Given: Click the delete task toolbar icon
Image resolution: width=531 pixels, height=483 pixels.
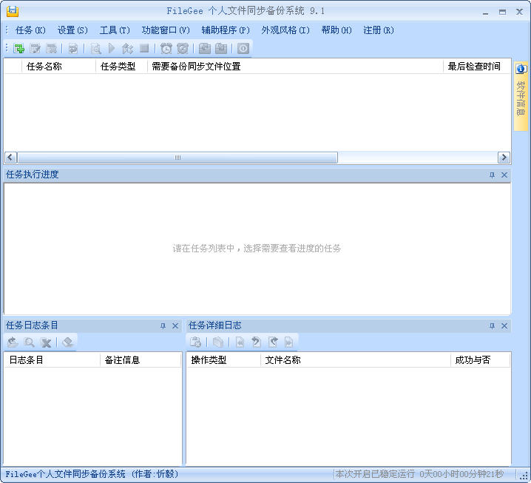Looking at the screenshot, I should click(51, 48).
